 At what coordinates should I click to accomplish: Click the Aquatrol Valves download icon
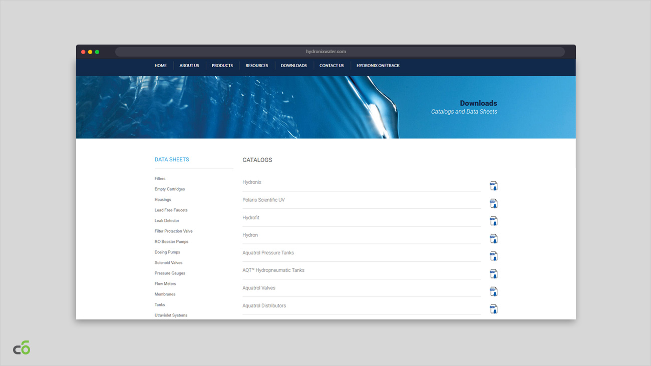coord(493,291)
